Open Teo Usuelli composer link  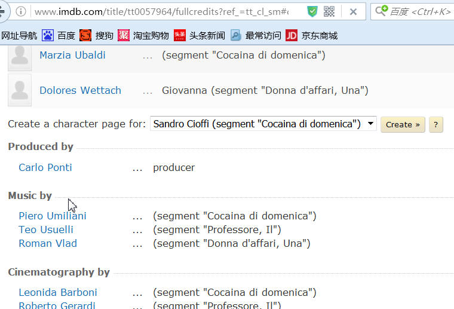coord(46,230)
